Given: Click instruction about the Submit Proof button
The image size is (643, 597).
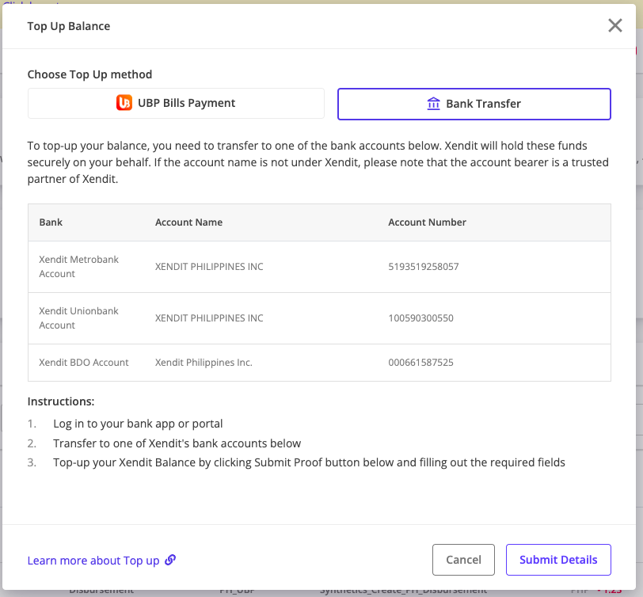Looking at the screenshot, I should (x=309, y=462).
